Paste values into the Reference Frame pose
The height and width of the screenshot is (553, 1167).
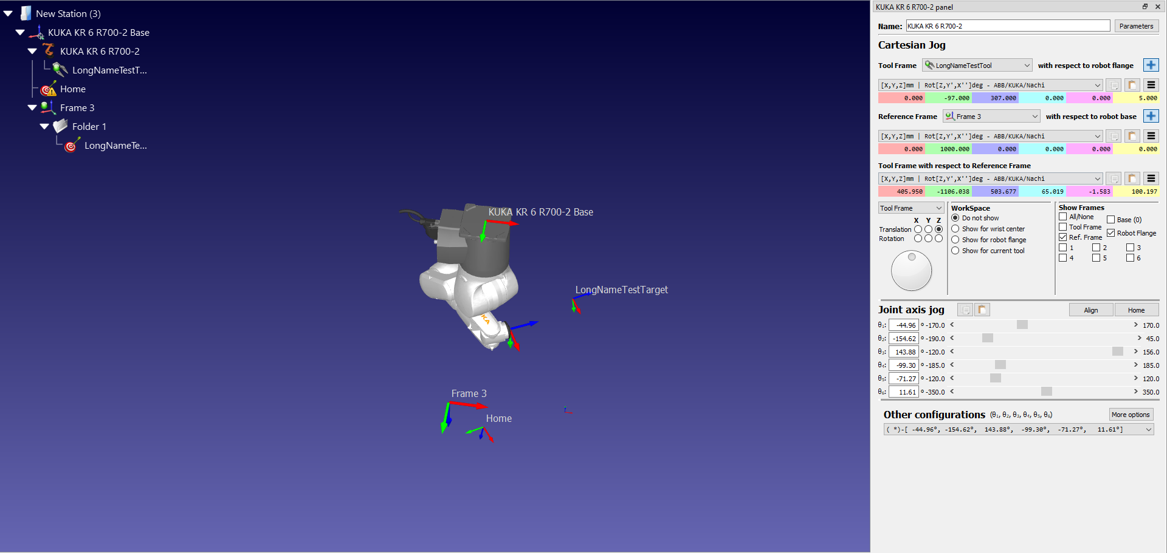[x=1132, y=136]
